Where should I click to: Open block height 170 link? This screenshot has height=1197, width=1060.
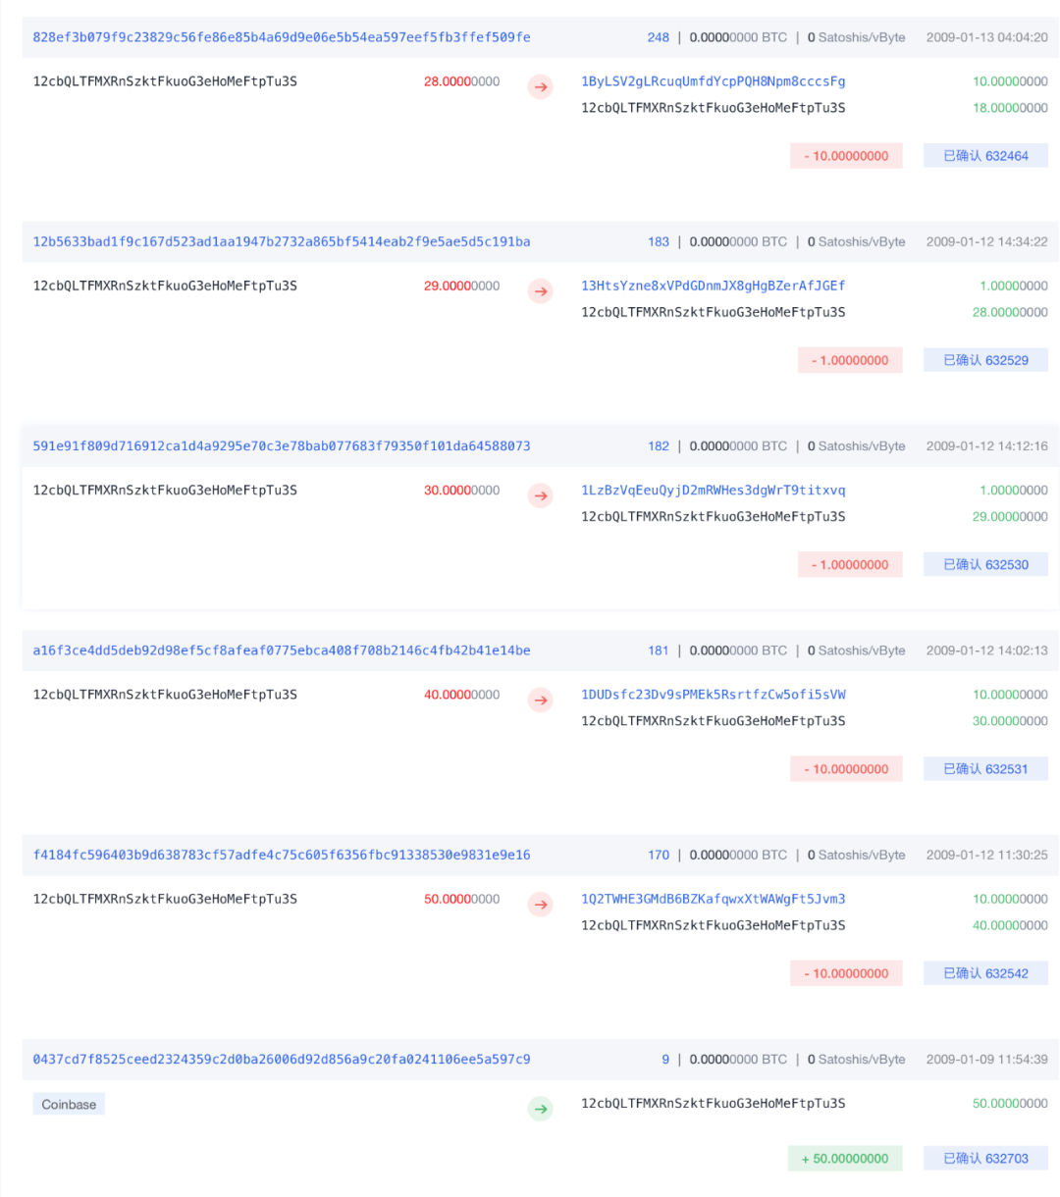pos(658,855)
